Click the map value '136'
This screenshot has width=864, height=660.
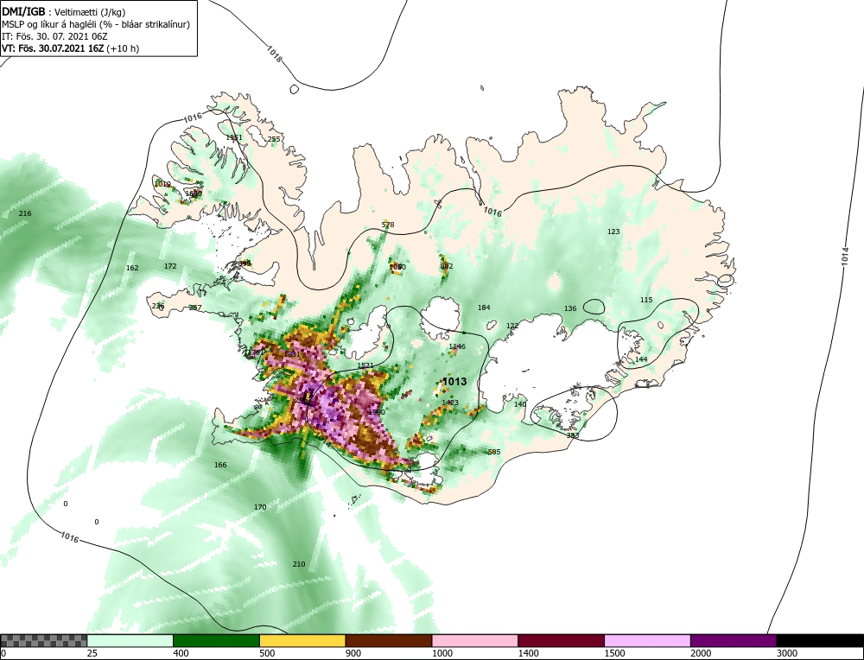(x=570, y=308)
